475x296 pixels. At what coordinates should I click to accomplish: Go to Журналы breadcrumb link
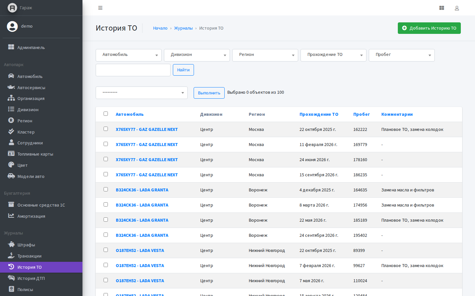183,28
